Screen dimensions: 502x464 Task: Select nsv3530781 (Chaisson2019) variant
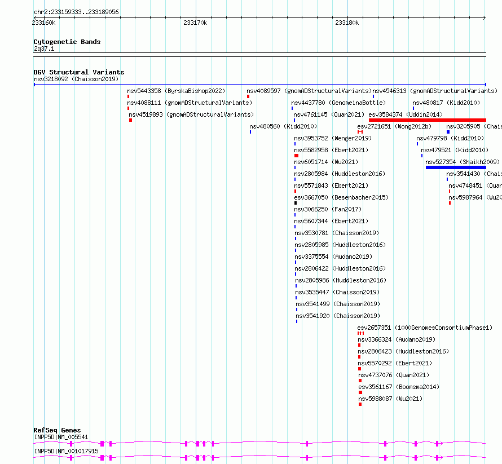(337, 233)
